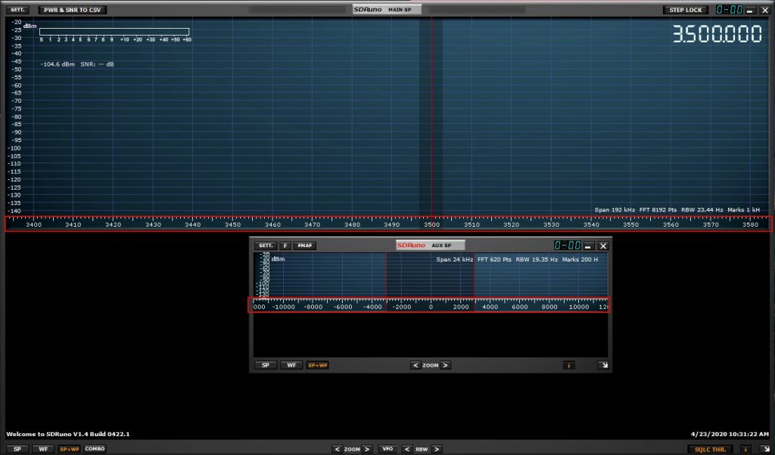Toggle FMAF in the AUX SP window

[x=304, y=246]
